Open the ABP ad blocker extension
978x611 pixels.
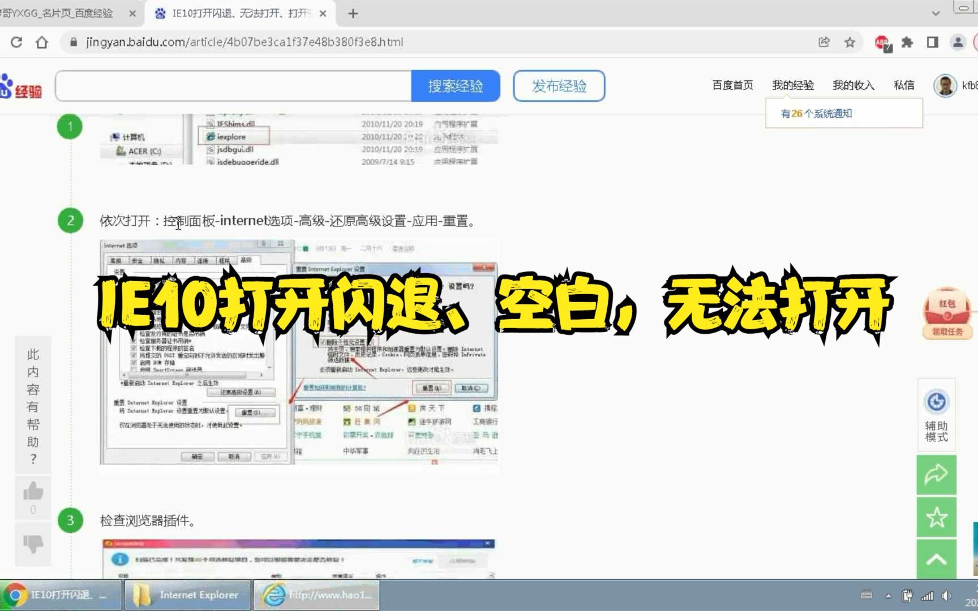(x=882, y=42)
